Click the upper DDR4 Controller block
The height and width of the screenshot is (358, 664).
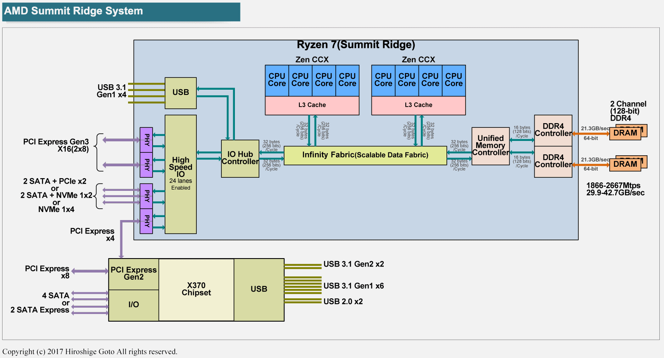(x=553, y=130)
